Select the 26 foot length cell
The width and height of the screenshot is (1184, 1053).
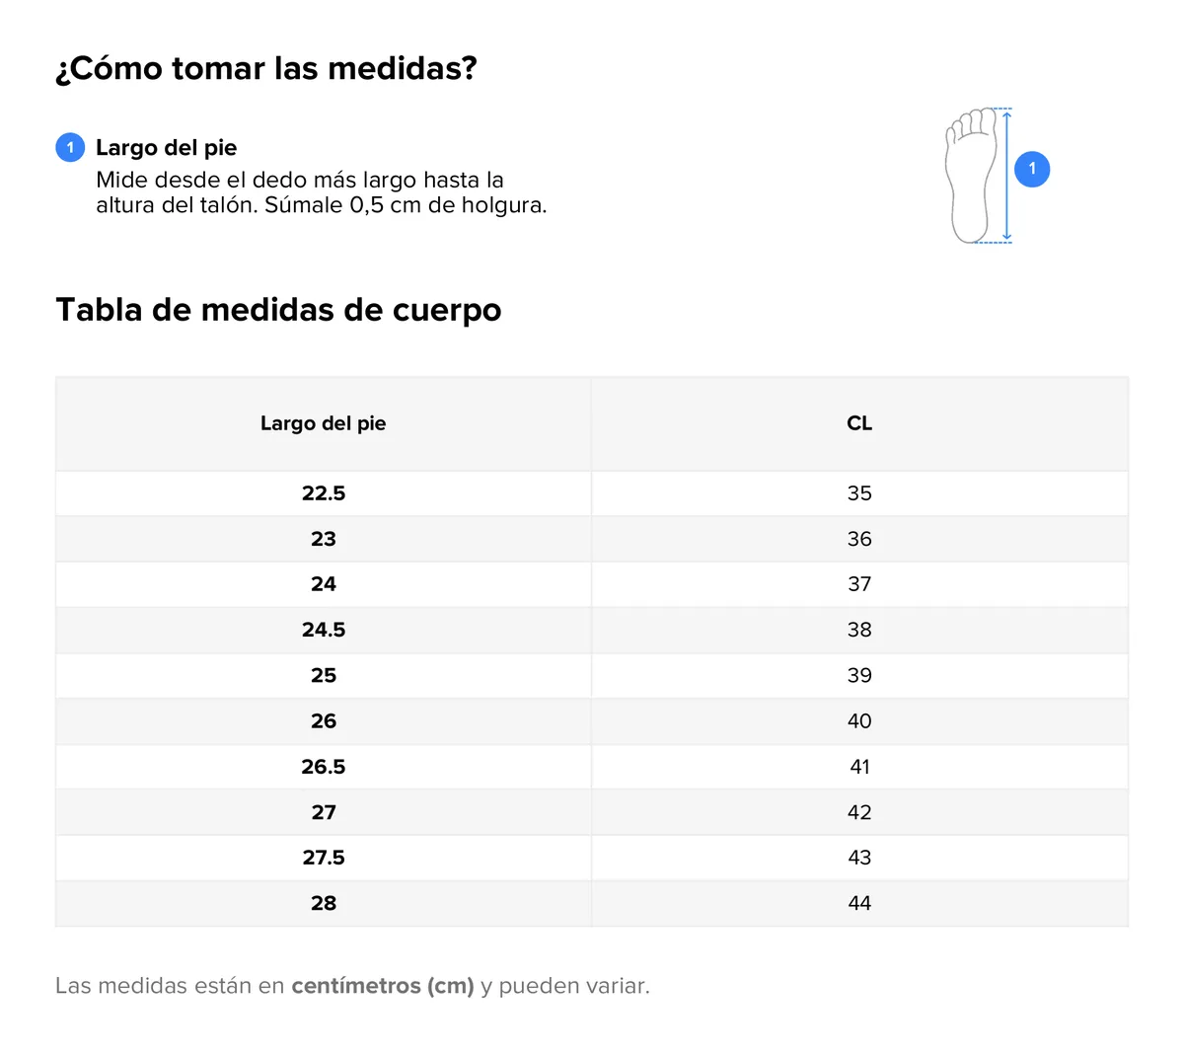point(324,721)
